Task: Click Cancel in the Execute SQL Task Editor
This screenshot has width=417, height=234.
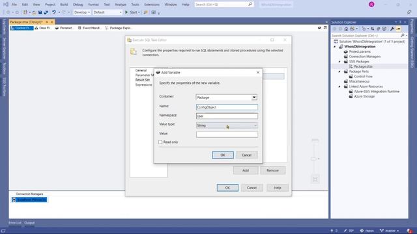Action: click(x=252, y=188)
